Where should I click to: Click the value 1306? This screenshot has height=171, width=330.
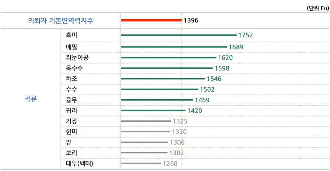pyautogui.click(x=177, y=143)
